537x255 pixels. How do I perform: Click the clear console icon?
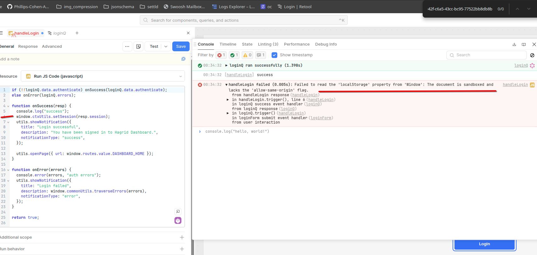pyautogui.click(x=532, y=55)
